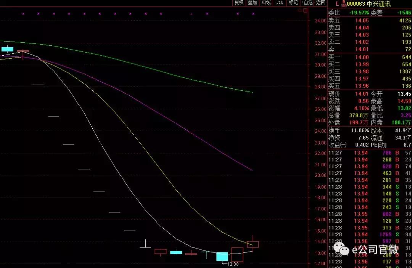Click the red L badge icon
412x268 pixels.
click(x=337, y=4)
